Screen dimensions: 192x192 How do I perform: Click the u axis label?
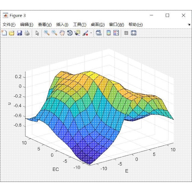click(x=9, y=104)
